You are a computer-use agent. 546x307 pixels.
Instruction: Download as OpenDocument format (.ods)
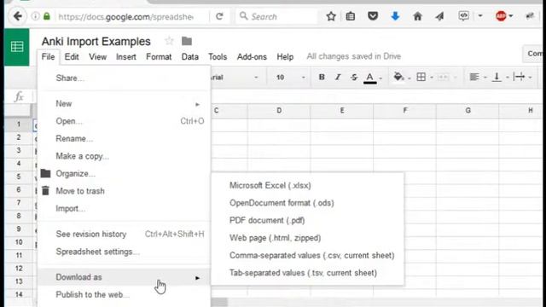click(308, 203)
